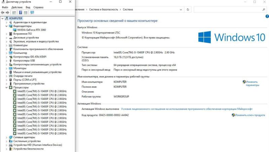Collapse the KOMPUTER root node
The width and height of the screenshot is (269, 152).
coord(2,18)
